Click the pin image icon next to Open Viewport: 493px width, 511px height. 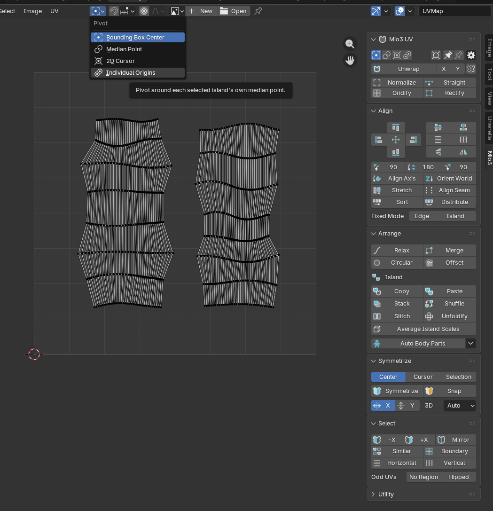[x=258, y=11]
